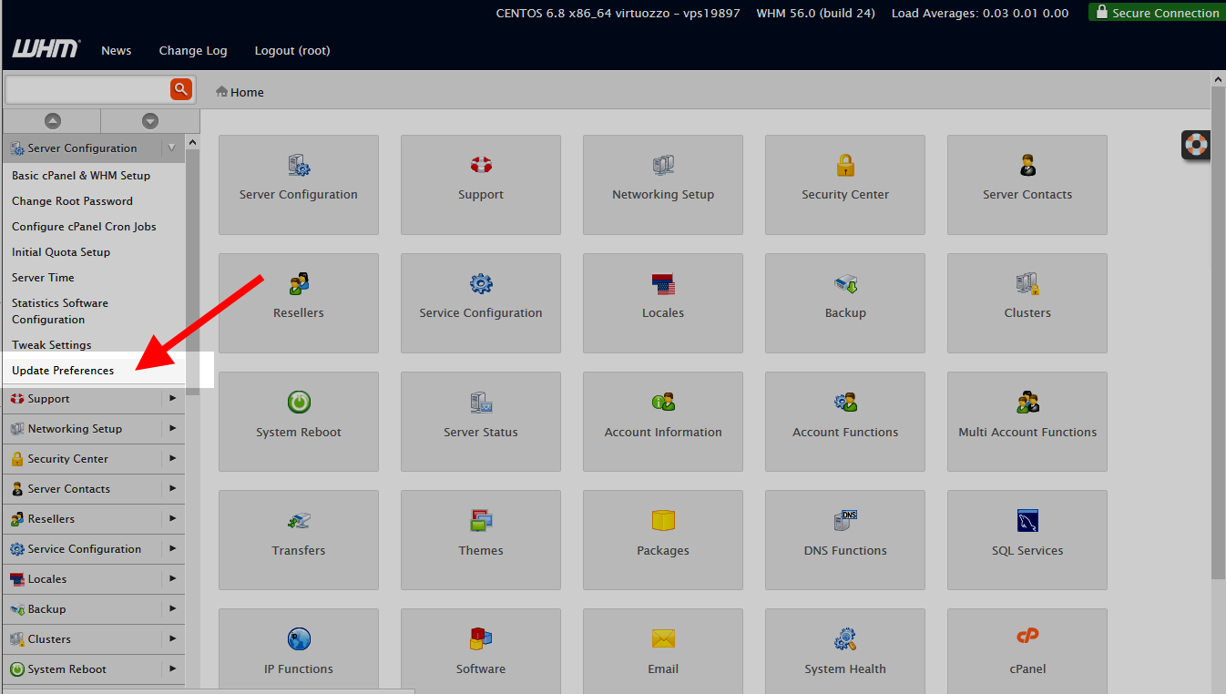Click the cPanel logo icon tile
The image size is (1226, 694).
(1027, 658)
